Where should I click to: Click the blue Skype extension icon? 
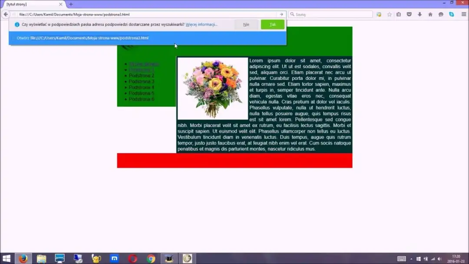[451, 14]
